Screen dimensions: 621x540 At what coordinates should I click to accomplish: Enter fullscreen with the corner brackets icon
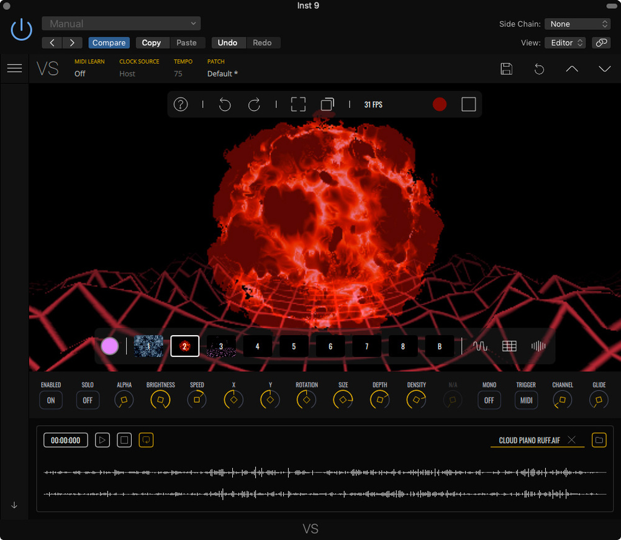tap(298, 104)
